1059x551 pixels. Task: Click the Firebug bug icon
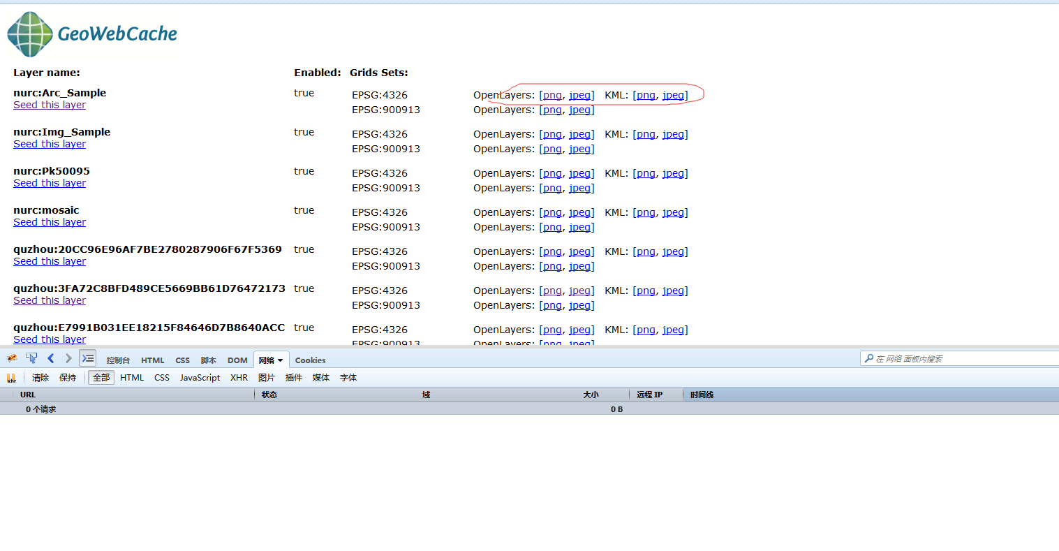(12, 359)
